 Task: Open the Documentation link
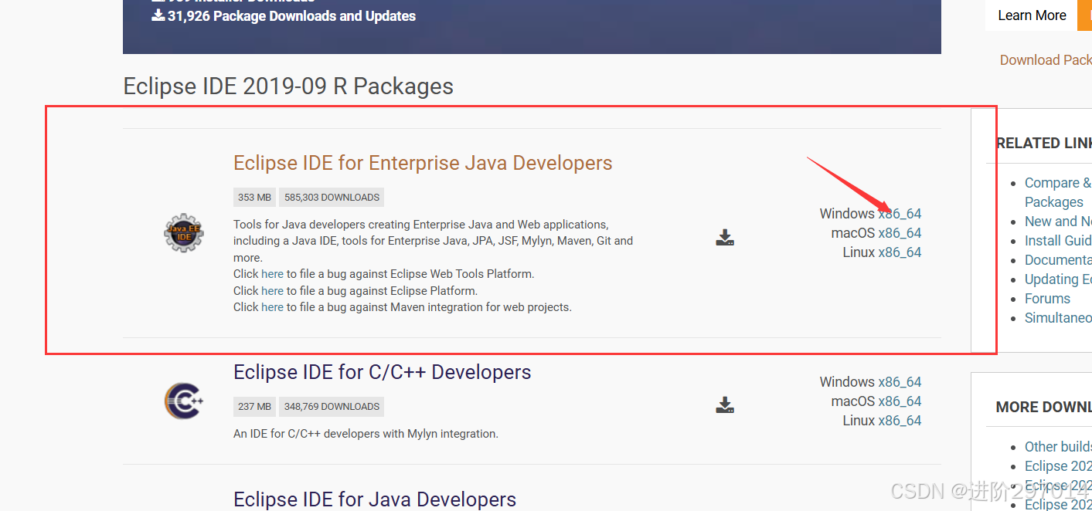point(1058,260)
